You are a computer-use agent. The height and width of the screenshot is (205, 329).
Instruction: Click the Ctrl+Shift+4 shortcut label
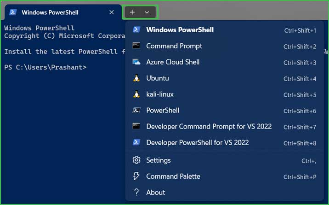coord(300,79)
